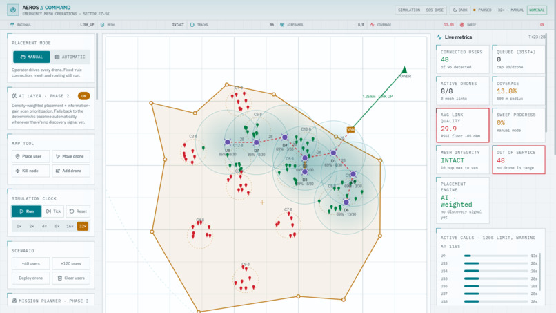Choose the Place user map tool

coord(31,156)
